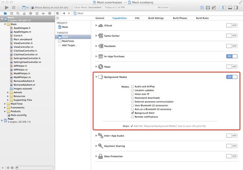Click the add plus icon at navigator bottom
The width and height of the screenshot is (243, 170).
tap(3, 168)
